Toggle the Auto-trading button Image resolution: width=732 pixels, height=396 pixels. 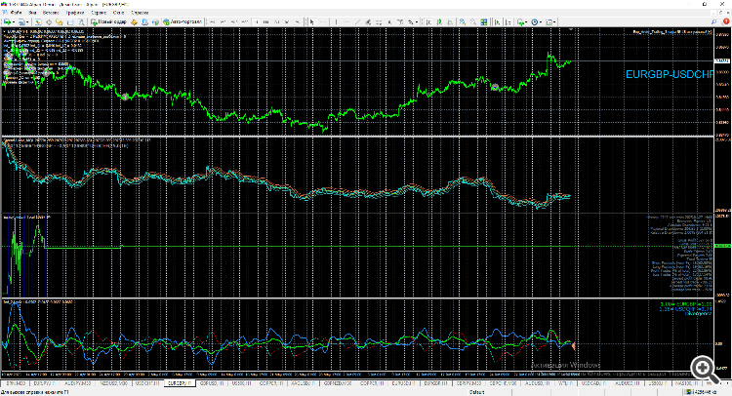pyautogui.click(x=183, y=21)
